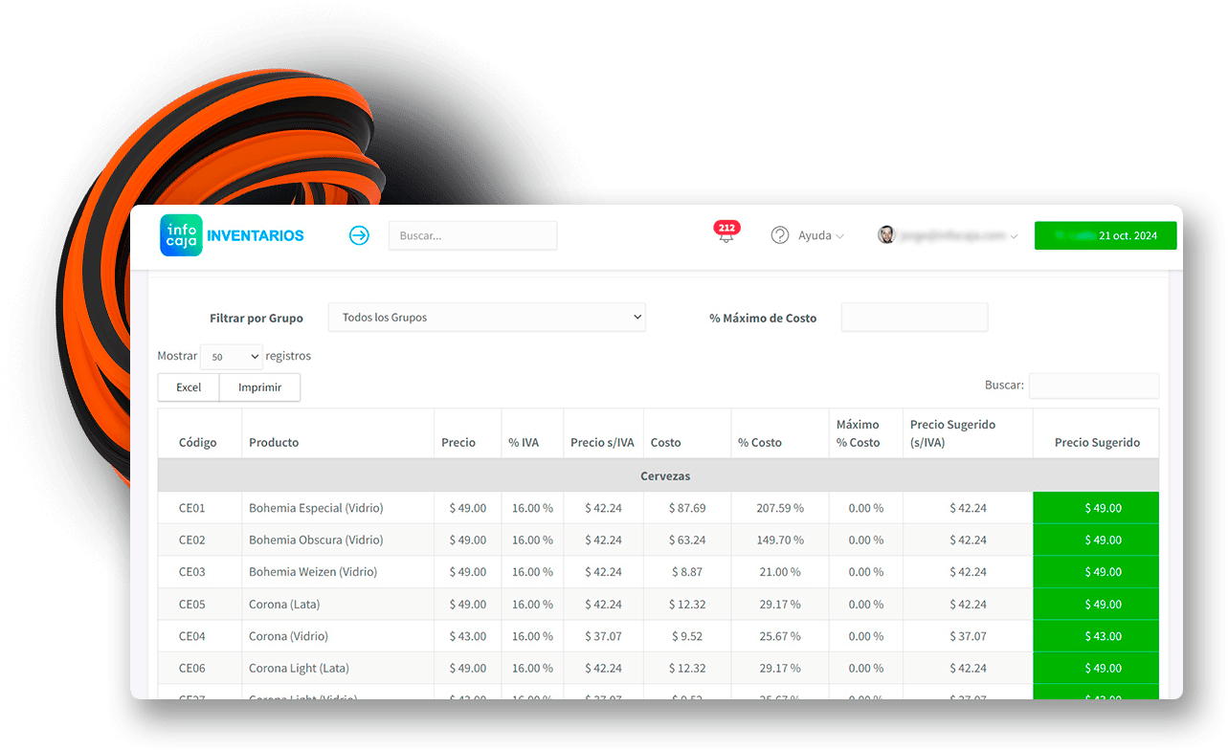Open the Todos los Grupos filter dropdown

pos(487,318)
